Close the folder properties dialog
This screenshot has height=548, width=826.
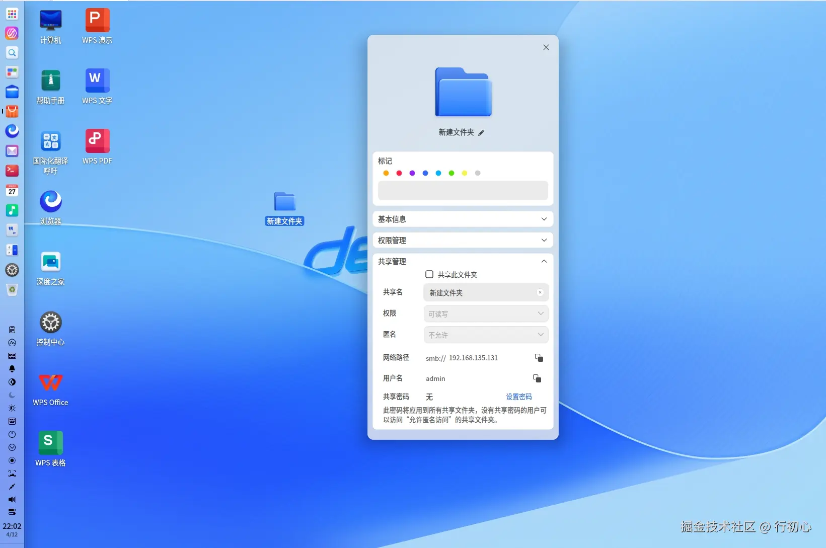pos(546,47)
